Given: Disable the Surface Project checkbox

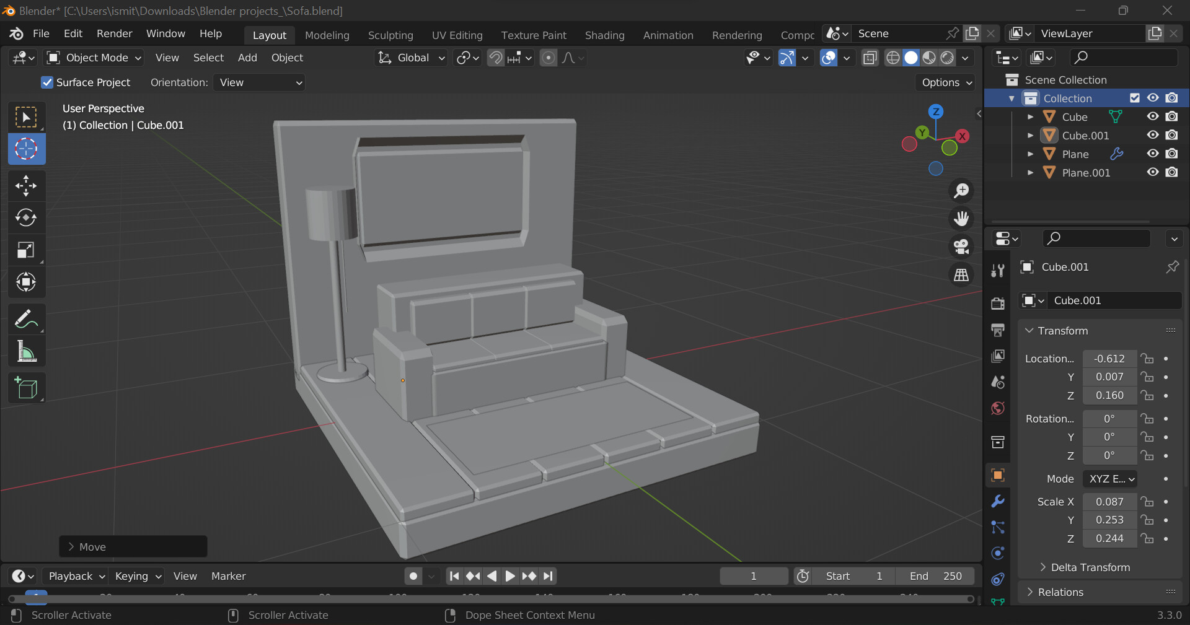Looking at the screenshot, I should click(x=47, y=82).
